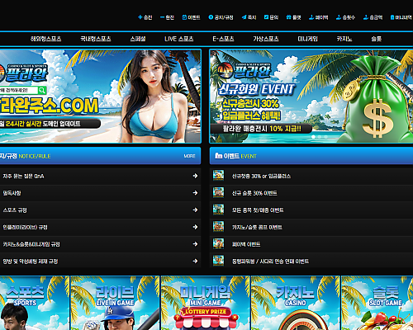Open the MINI GAME category tile
The width and height of the screenshot is (413, 330).
click(x=206, y=303)
